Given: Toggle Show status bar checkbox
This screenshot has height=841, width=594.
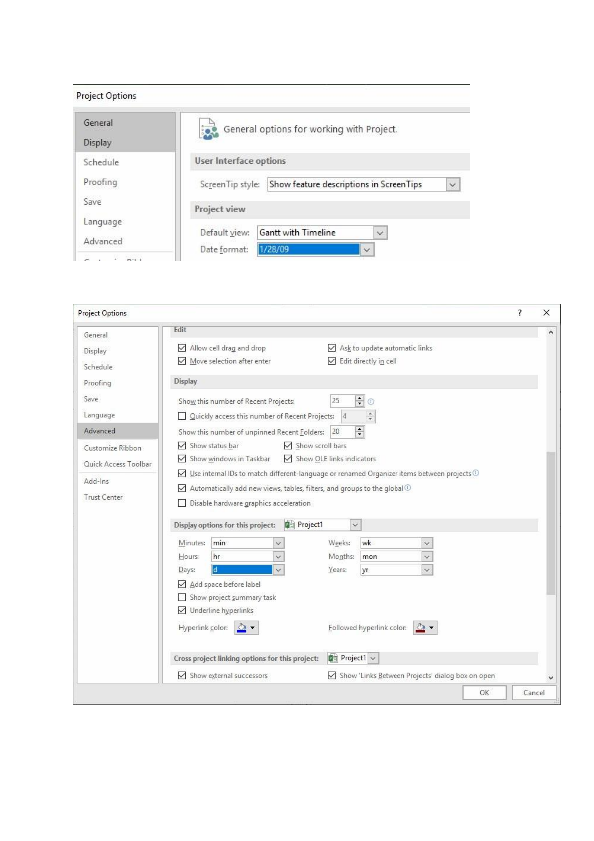Looking at the screenshot, I should [x=182, y=445].
